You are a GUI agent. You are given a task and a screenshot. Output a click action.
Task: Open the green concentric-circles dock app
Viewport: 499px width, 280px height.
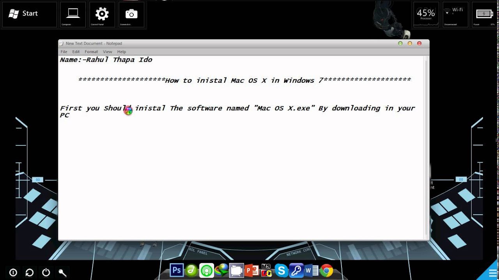(207, 270)
